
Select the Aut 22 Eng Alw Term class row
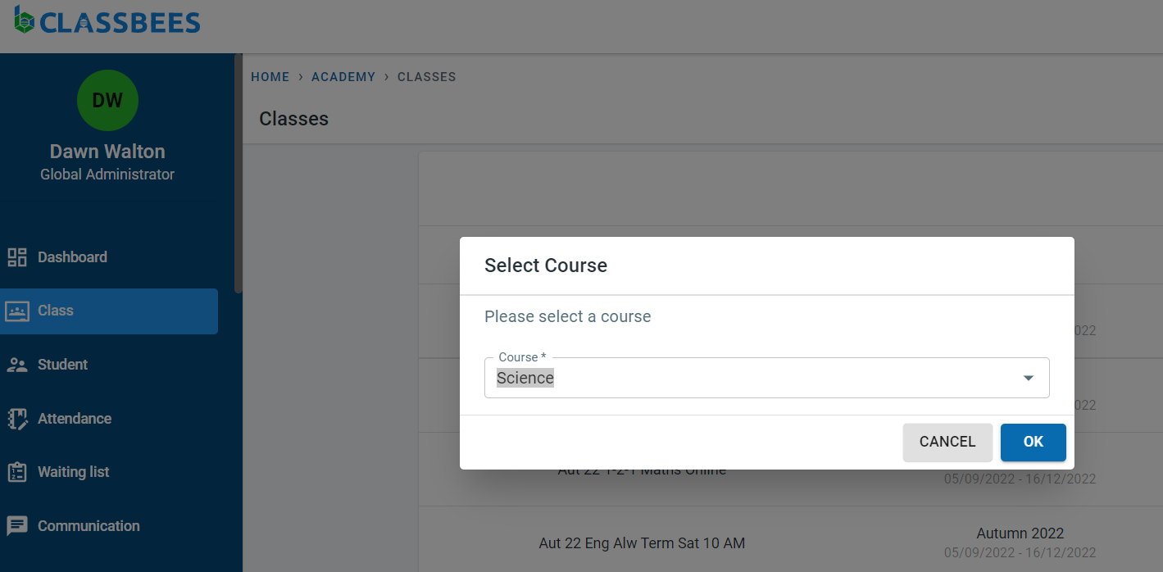(x=642, y=543)
